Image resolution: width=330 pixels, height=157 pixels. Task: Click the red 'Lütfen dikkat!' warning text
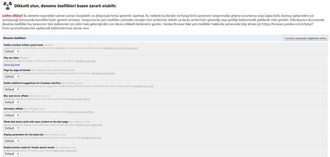point(13,16)
